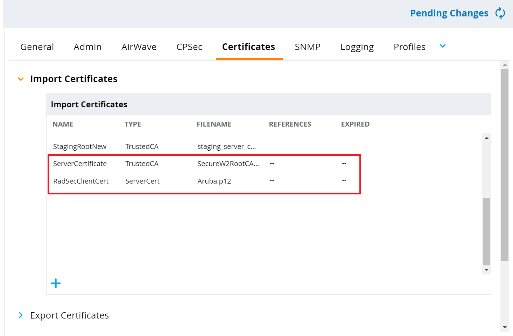This screenshot has height=336, width=513.
Task: Select the StagingRootNew certificate row
Action: click(x=80, y=146)
